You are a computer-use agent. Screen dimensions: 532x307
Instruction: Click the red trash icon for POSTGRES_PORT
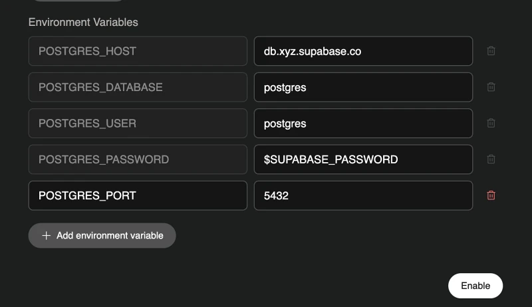(491, 195)
